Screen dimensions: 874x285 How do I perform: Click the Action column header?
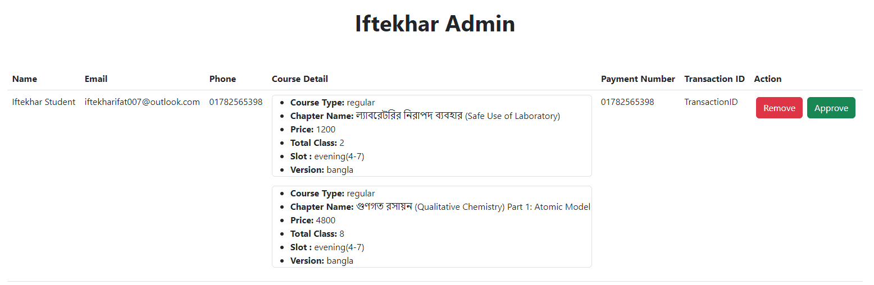[x=768, y=79]
